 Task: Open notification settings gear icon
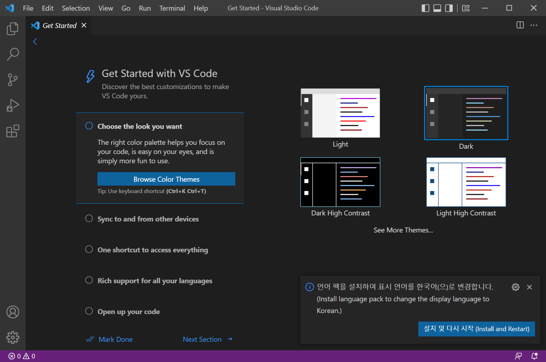(515, 287)
